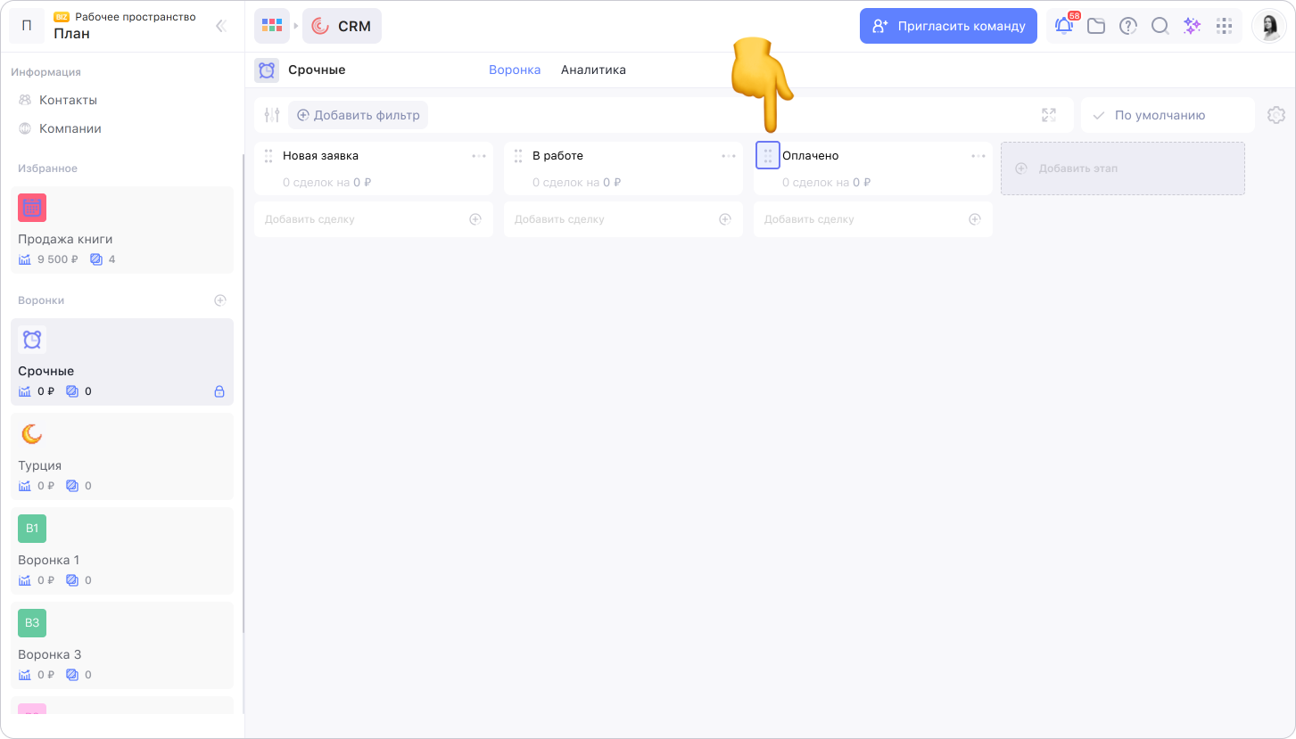Screen dimensions: 1296x739
Task: Grab drag handle of В работе stage
Action: click(518, 156)
